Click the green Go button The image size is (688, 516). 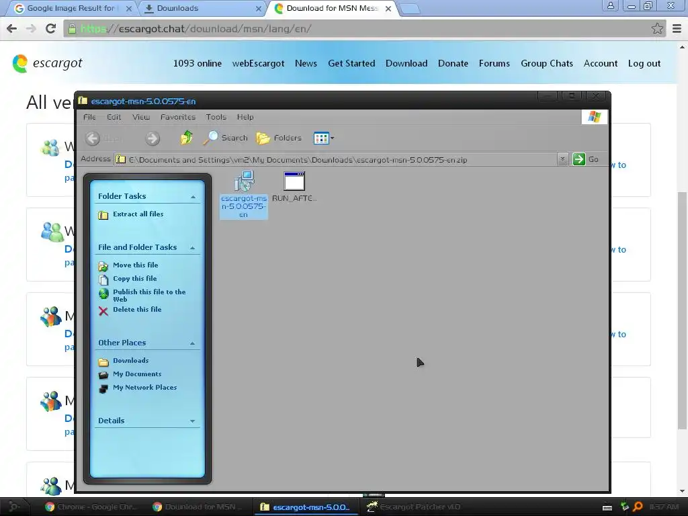[x=586, y=159]
